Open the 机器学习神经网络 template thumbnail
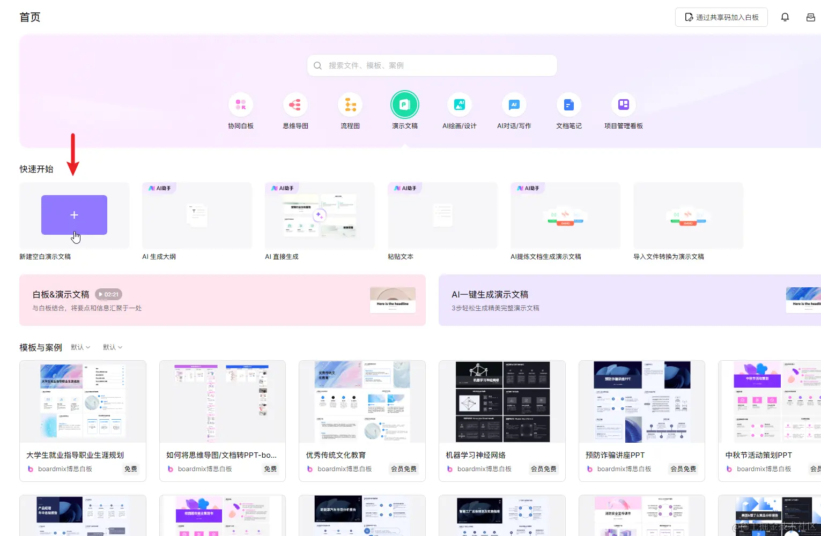 [502, 401]
